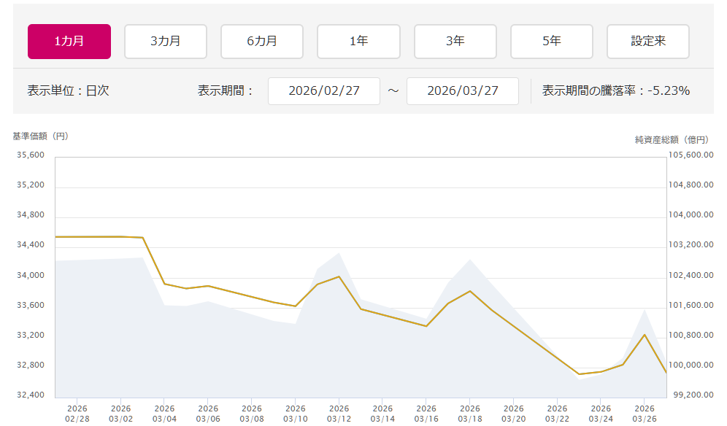Click the 105,600.00 right axis value
Viewport: 727px width, 426px height.
[691, 155]
